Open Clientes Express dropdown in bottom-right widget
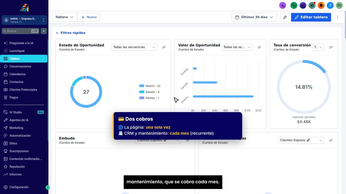The image size is (346, 194). [x=301, y=140]
